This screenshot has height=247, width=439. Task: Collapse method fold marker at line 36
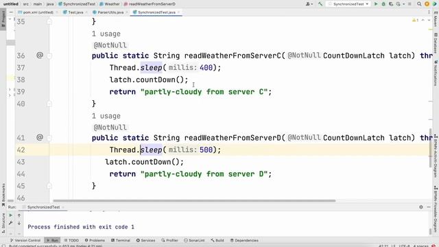(49, 56)
